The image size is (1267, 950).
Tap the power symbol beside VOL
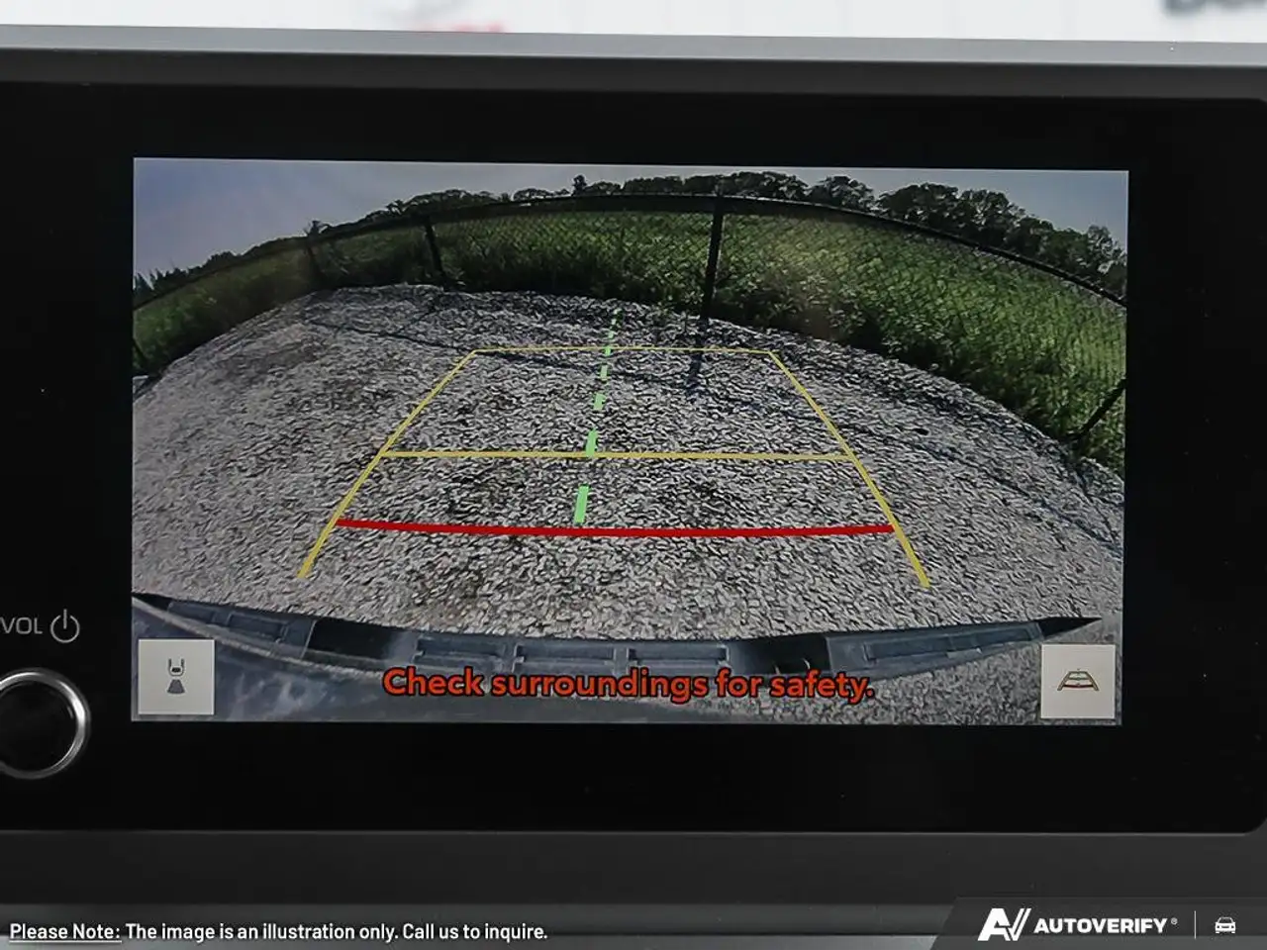coord(64,626)
